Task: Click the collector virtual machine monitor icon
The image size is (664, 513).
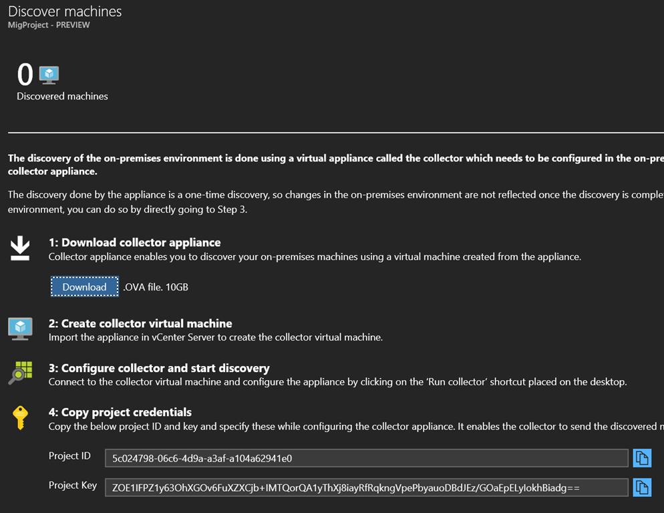Action: point(20,329)
